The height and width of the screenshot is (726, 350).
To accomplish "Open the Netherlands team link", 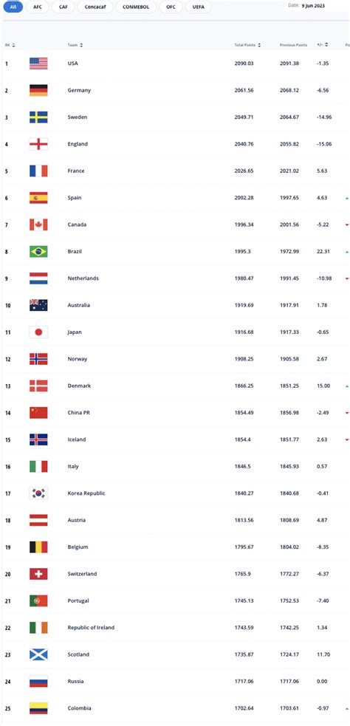I will click(83, 278).
